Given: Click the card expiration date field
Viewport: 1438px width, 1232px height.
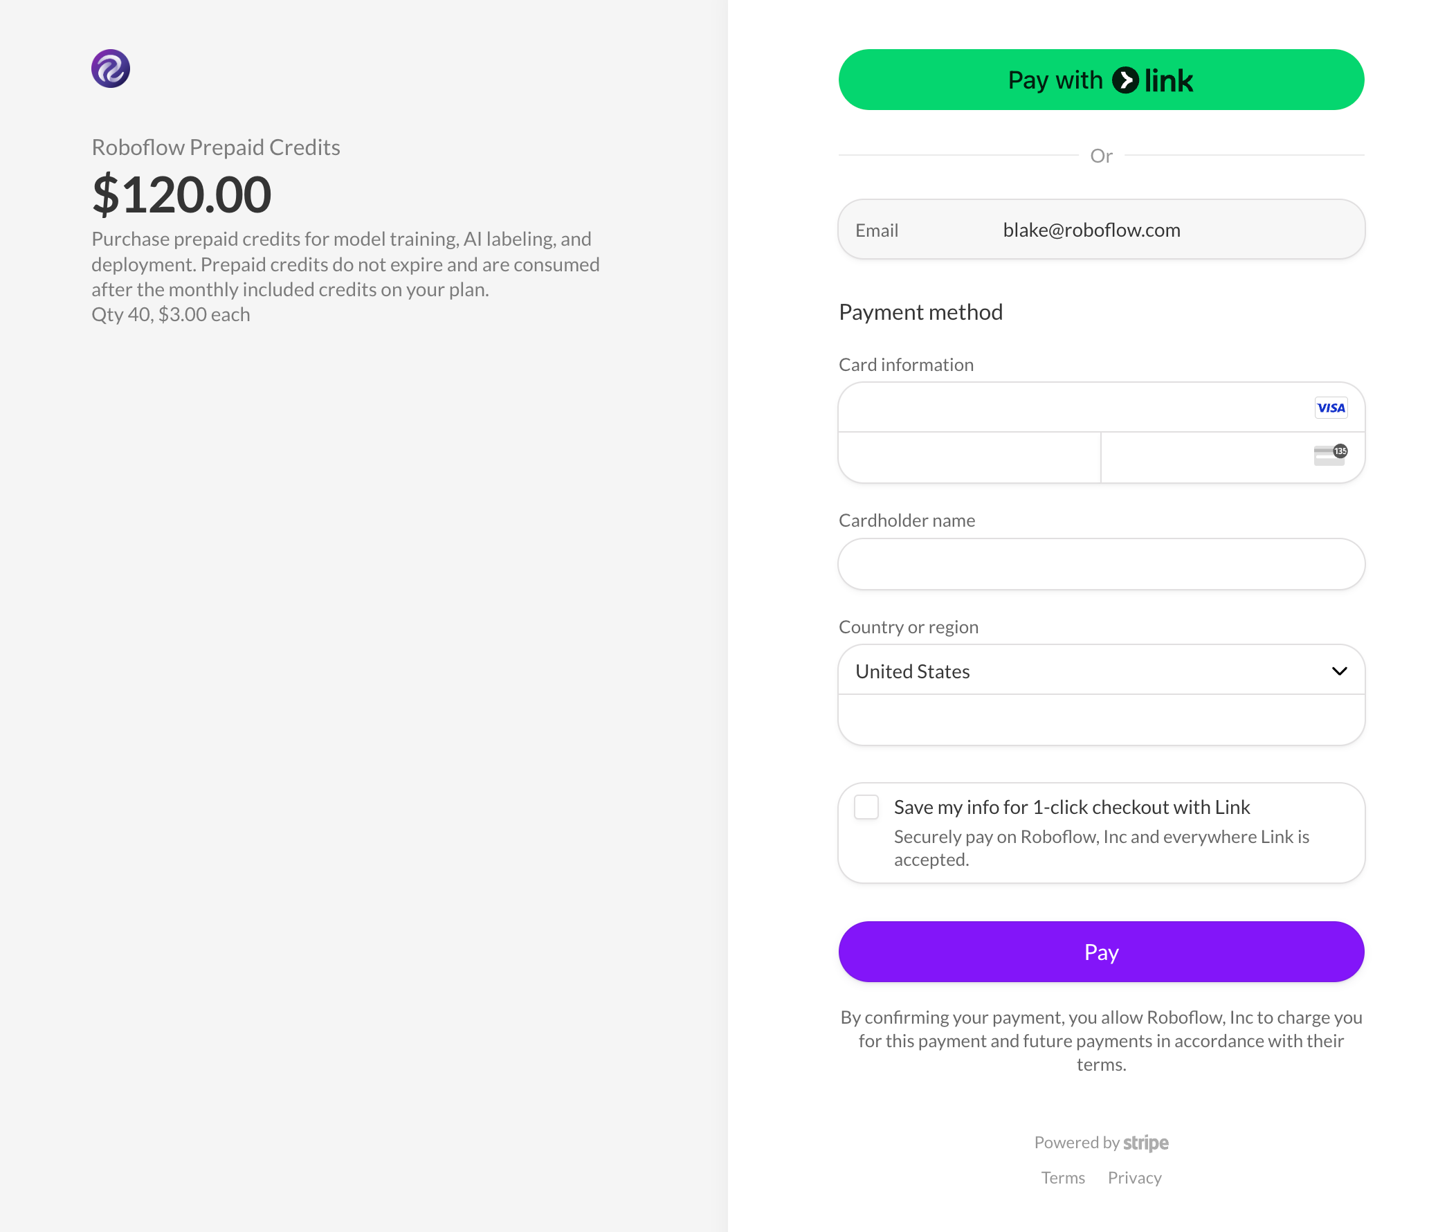Looking at the screenshot, I should coord(969,458).
